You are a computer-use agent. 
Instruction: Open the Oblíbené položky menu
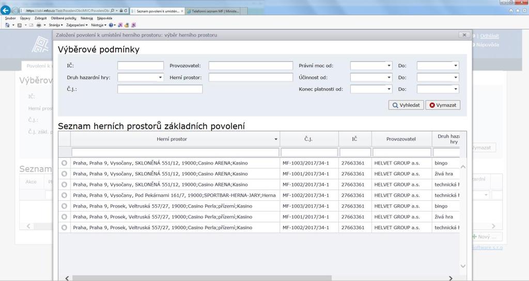click(64, 18)
